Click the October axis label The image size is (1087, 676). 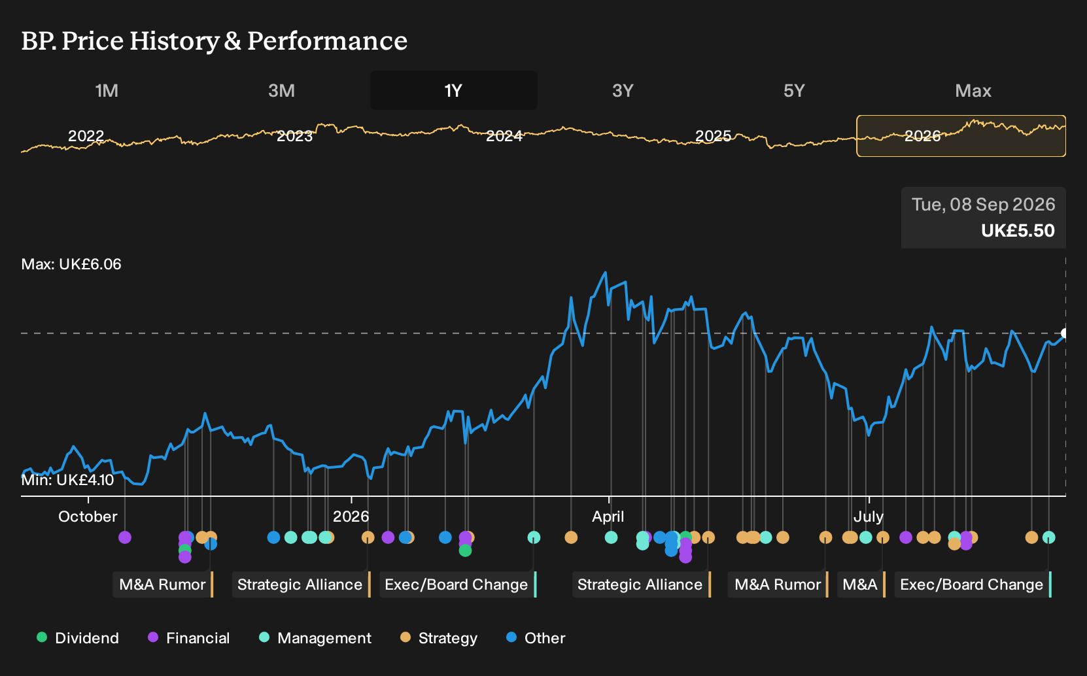pyautogui.click(x=88, y=516)
